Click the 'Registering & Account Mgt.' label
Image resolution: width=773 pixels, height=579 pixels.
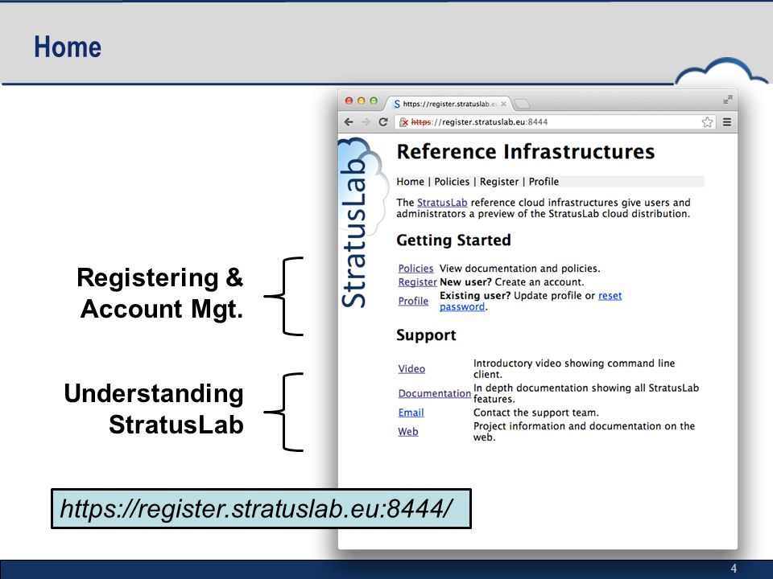click(x=160, y=294)
